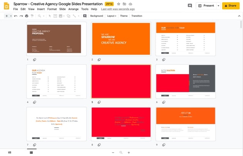Expand line type dropdown arrow
This screenshot has height=156, width=243.
(79, 16)
